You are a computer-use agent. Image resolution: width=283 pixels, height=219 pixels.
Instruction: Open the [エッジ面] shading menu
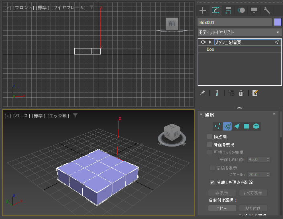pos(58,116)
